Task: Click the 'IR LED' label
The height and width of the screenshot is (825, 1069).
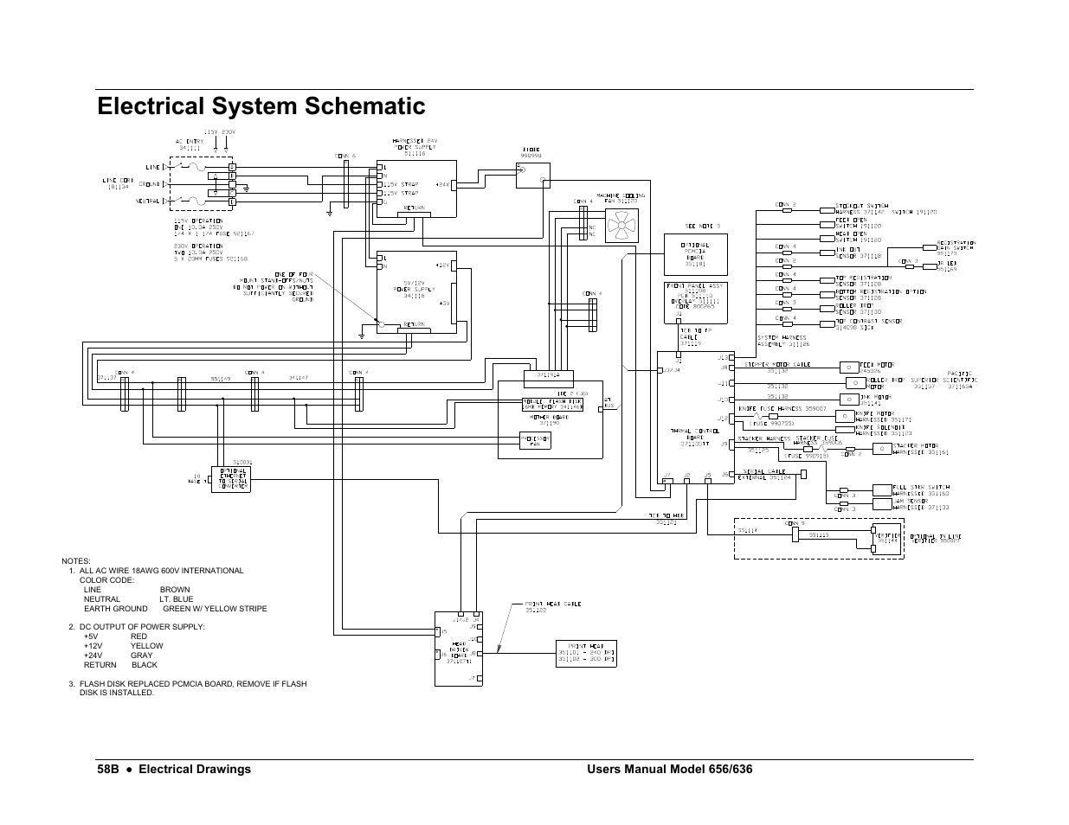Action: pyautogui.click(x=946, y=263)
